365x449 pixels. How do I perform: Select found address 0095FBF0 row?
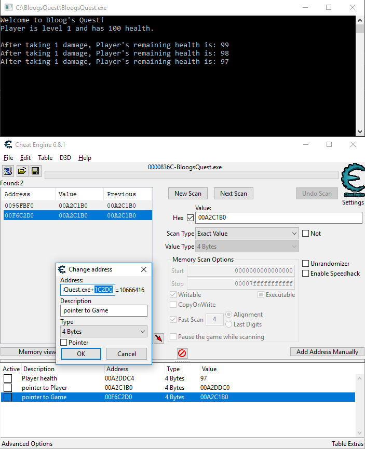point(78,206)
